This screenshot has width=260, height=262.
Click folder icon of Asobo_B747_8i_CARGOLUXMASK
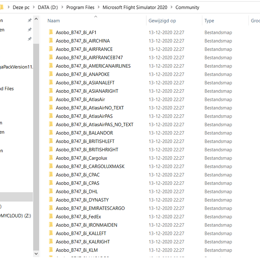pos(51,166)
